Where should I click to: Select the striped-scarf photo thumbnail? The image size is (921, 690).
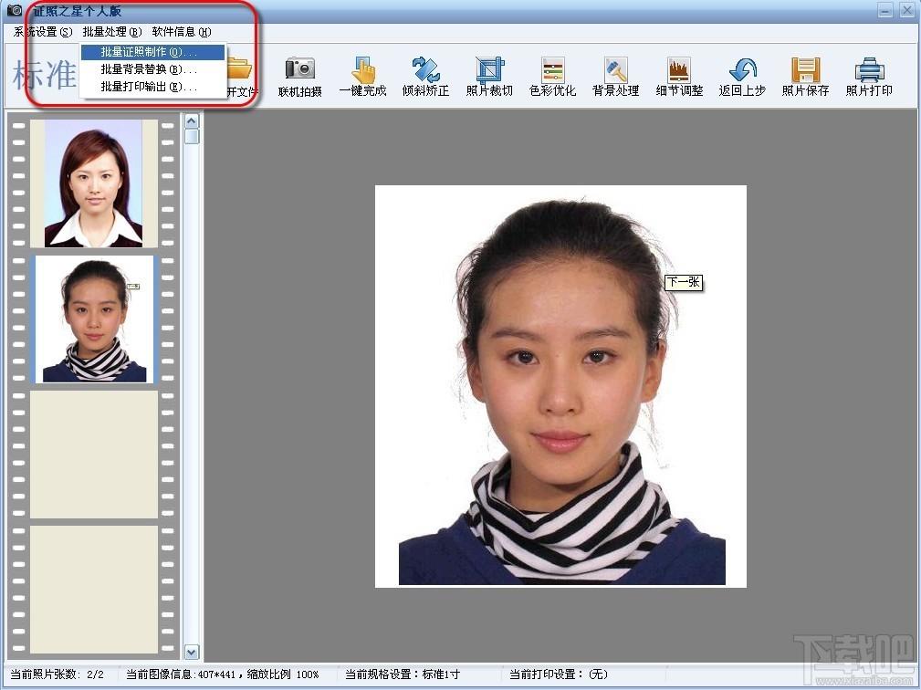point(95,319)
